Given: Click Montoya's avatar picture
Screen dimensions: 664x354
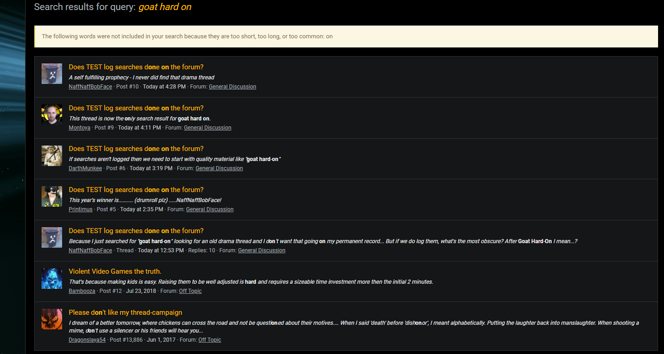Looking at the screenshot, I should click(x=52, y=115).
